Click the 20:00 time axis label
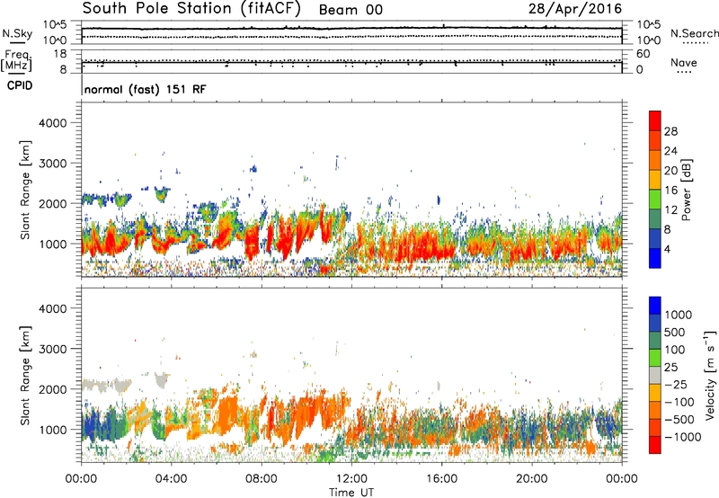The image size is (719, 498). point(532,479)
